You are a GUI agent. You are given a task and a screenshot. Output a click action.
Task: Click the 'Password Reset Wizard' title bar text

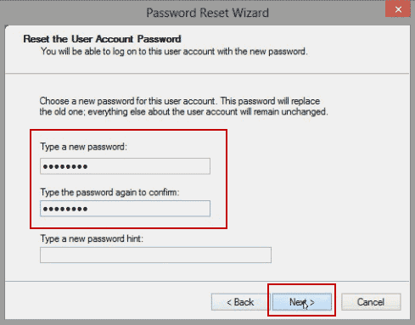(x=207, y=13)
